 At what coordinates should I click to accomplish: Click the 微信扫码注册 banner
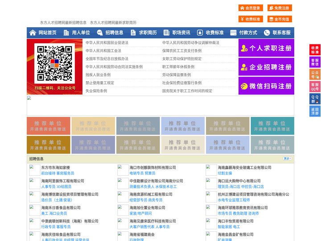pos(266,86)
